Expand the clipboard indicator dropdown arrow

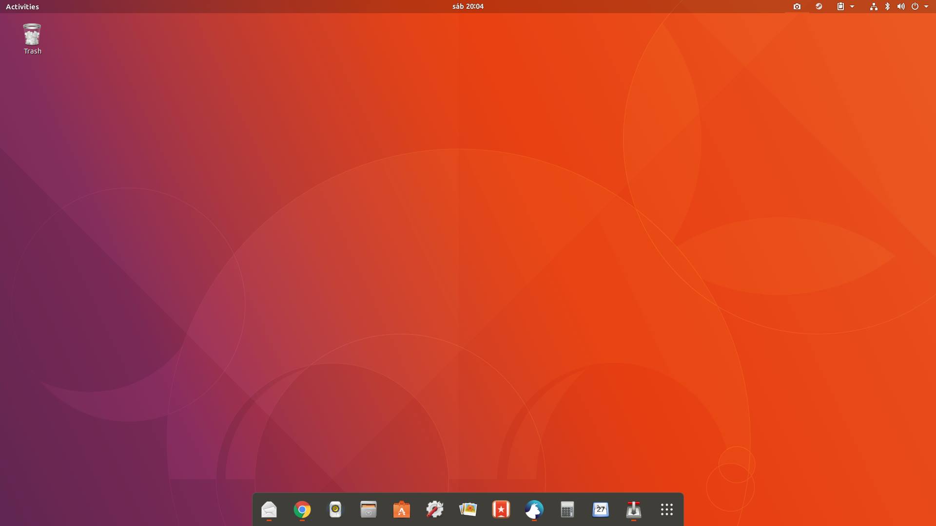852,6
